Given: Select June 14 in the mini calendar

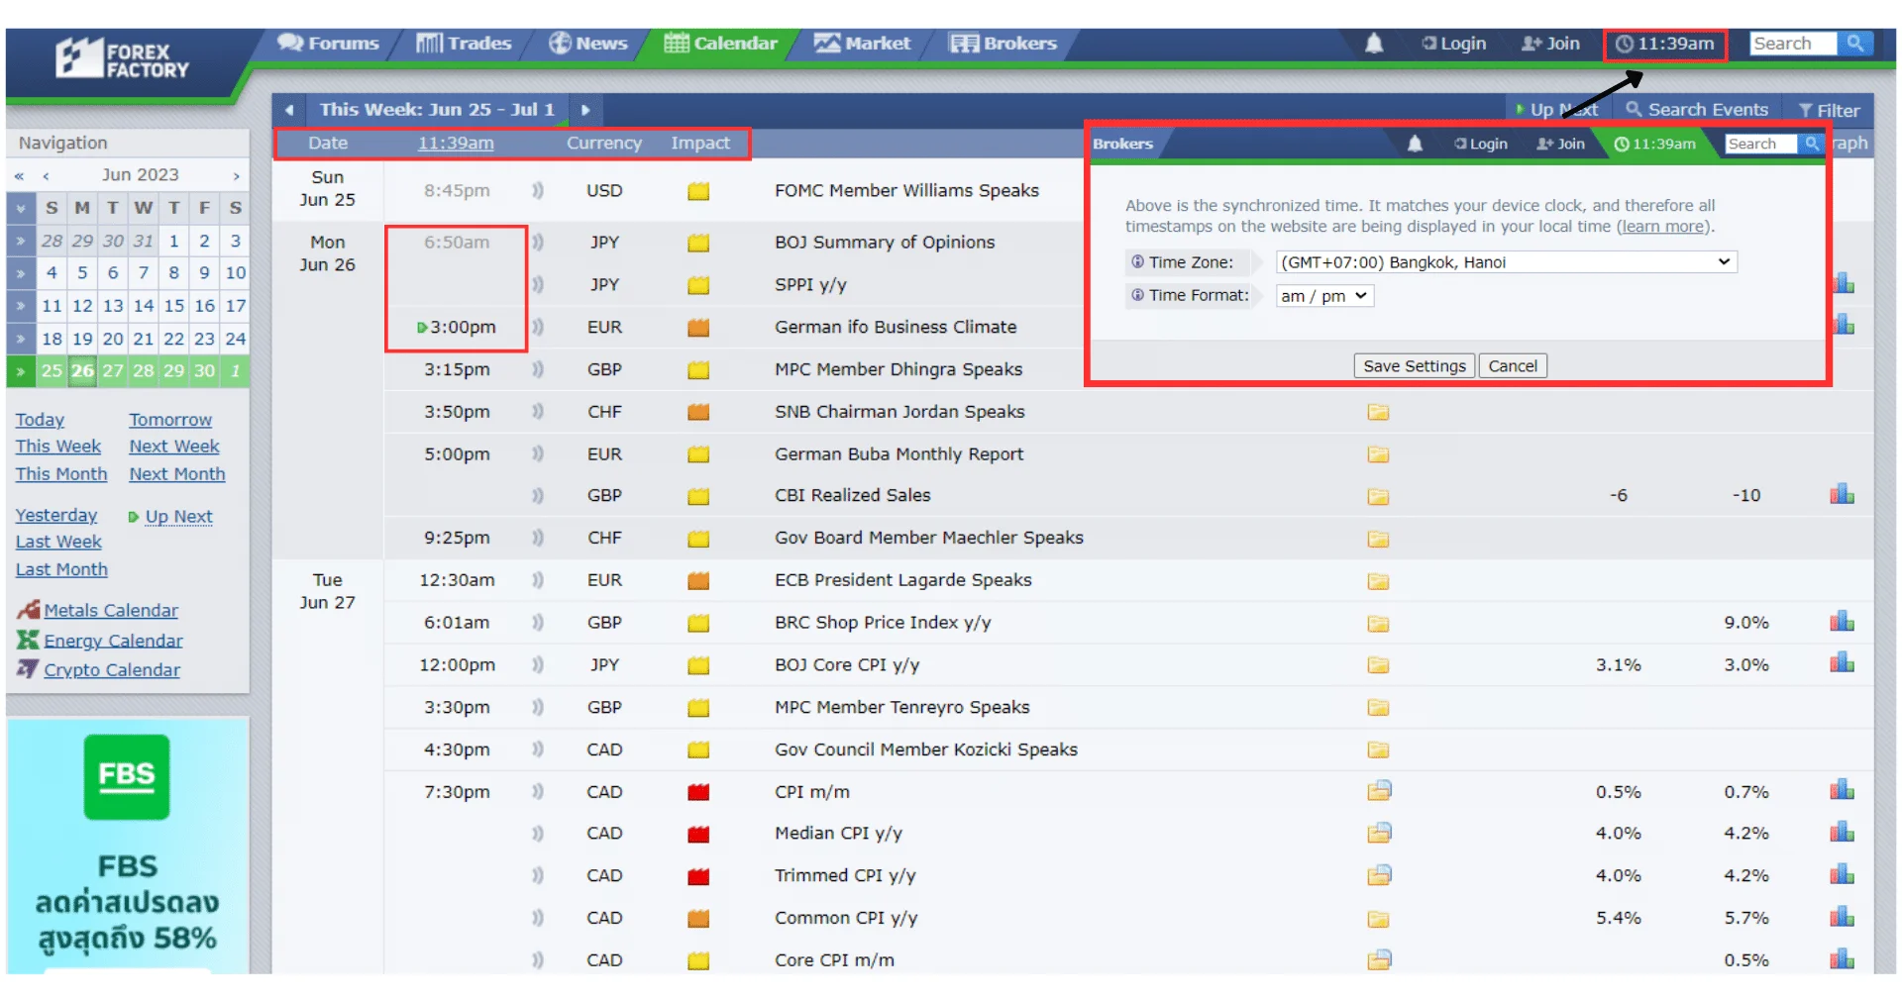Looking at the screenshot, I should (144, 306).
